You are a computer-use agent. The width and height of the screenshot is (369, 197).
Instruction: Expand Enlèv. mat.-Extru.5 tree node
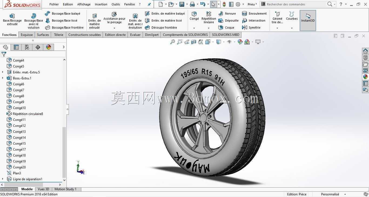[x=3, y=72]
